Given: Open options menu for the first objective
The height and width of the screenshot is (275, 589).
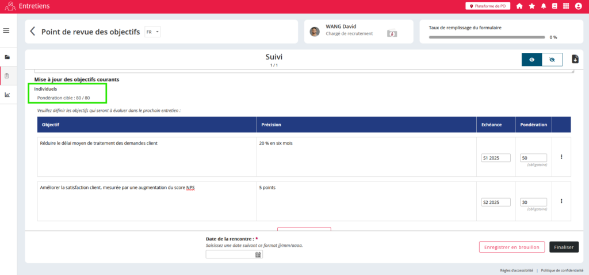Looking at the screenshot, I should 561,157.
